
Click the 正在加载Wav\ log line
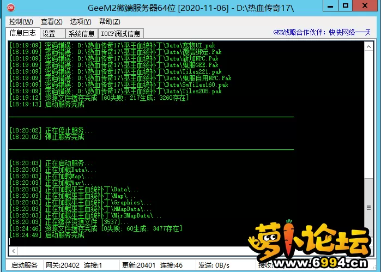[x=51, y=183]
